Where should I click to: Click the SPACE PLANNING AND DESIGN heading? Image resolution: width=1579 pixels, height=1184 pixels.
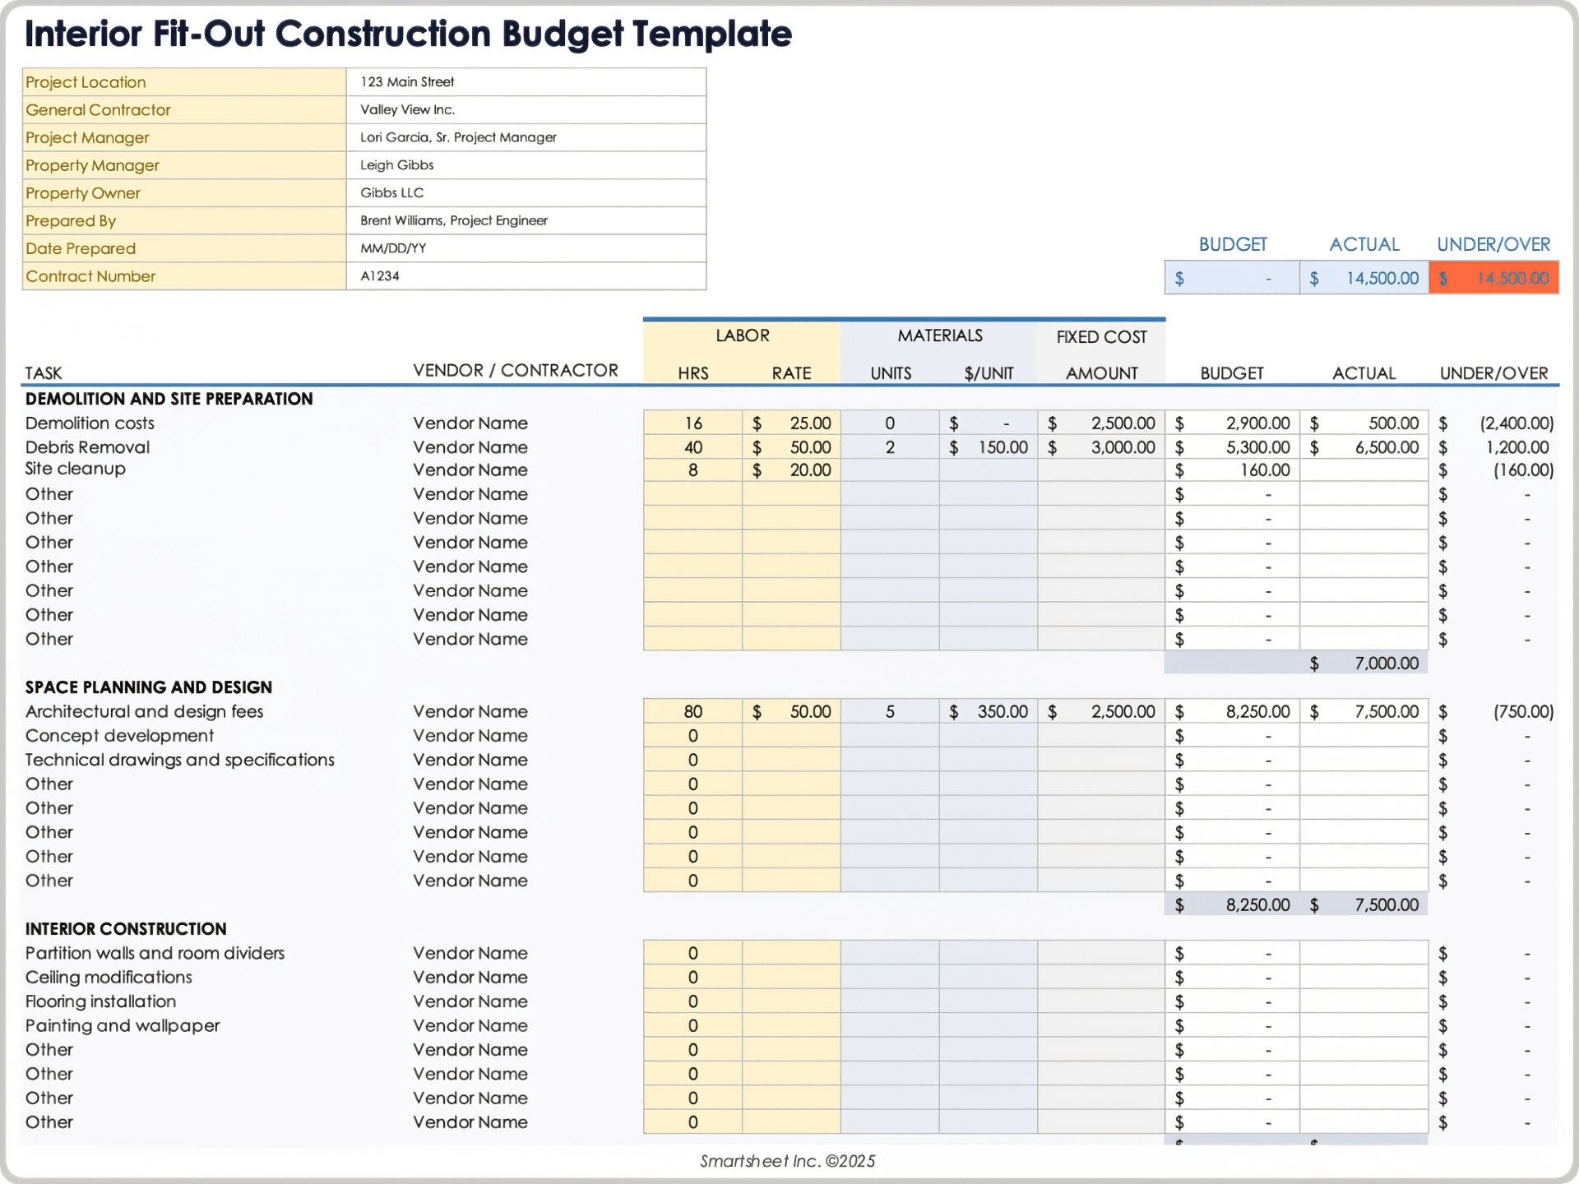tap(149, 687)
